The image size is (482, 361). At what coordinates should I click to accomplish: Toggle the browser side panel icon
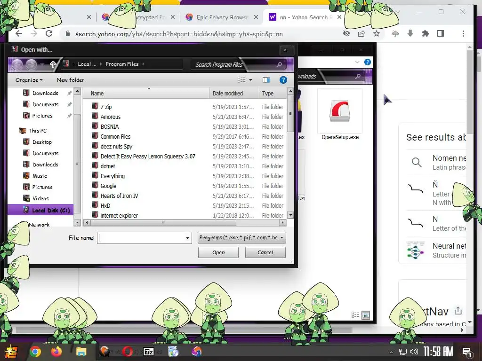coord(441,33)
